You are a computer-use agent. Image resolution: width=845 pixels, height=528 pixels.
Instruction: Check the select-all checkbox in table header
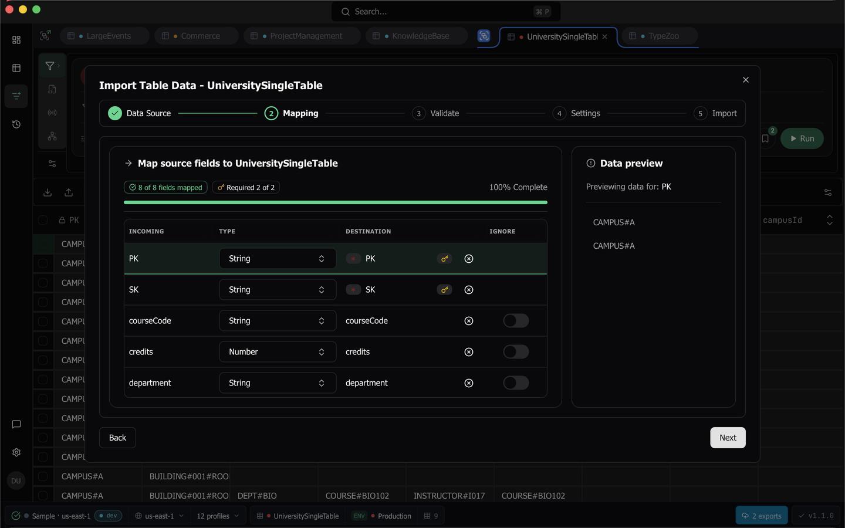(43, 220)
